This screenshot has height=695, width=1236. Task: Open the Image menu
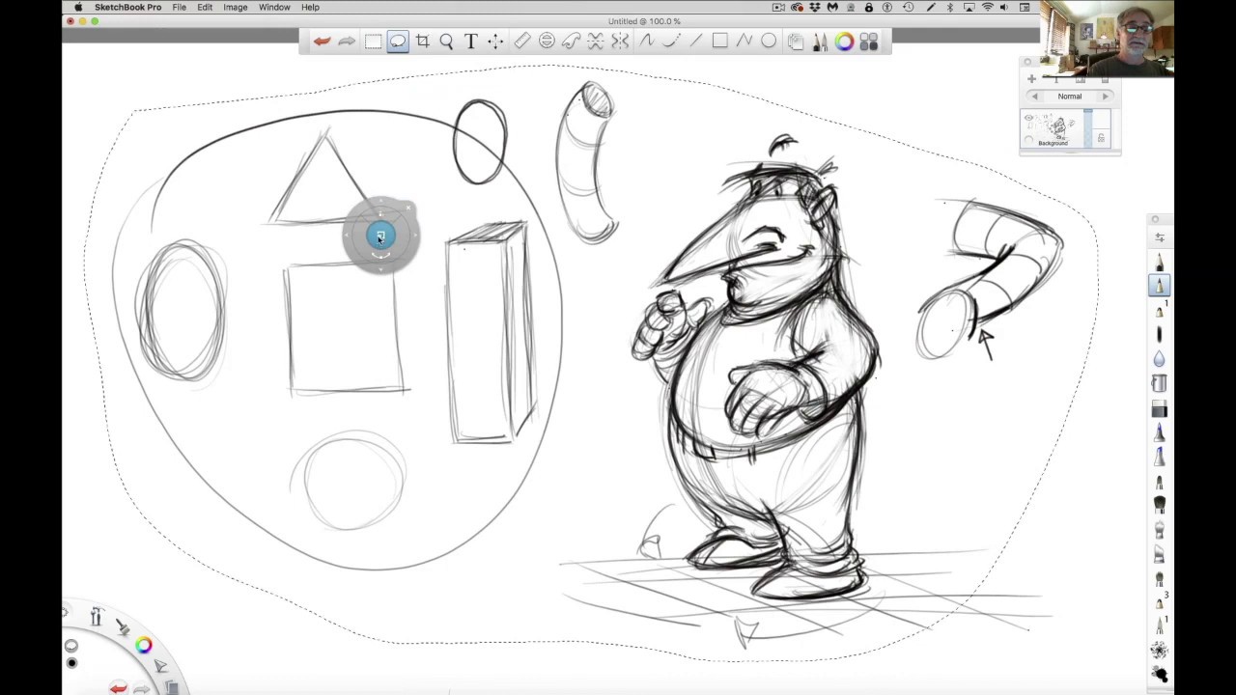point(236,7)
